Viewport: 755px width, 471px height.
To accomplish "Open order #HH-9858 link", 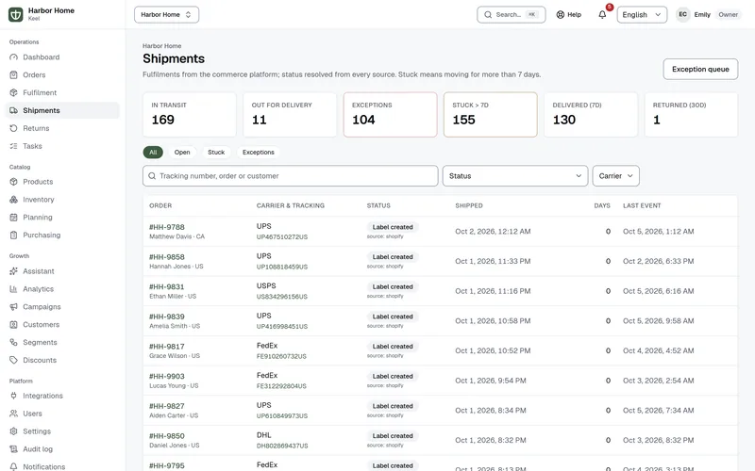I will [167, 256].
